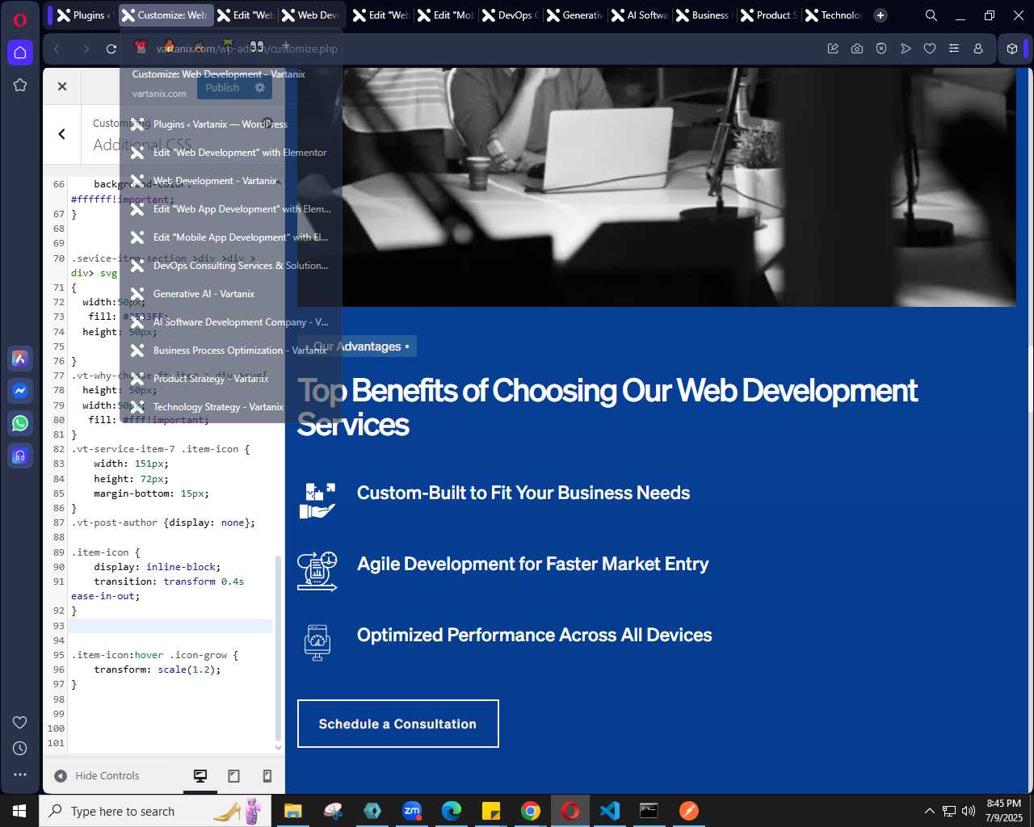
Task: Place cursor on CSS line 93
Action: tap(170, 626)
